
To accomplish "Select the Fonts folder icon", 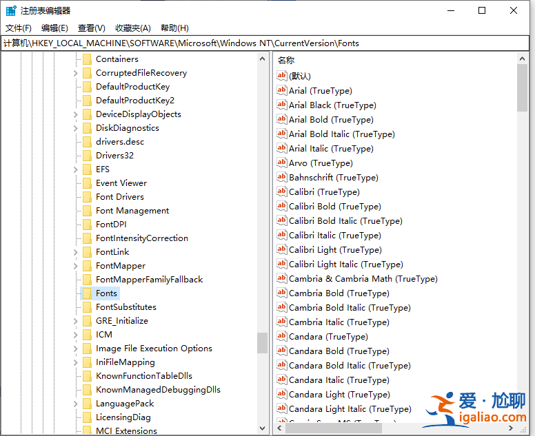I will (x=88, y=293).
